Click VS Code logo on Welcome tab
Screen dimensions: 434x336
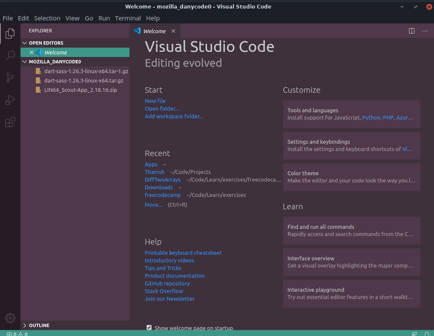click(137, 31)
